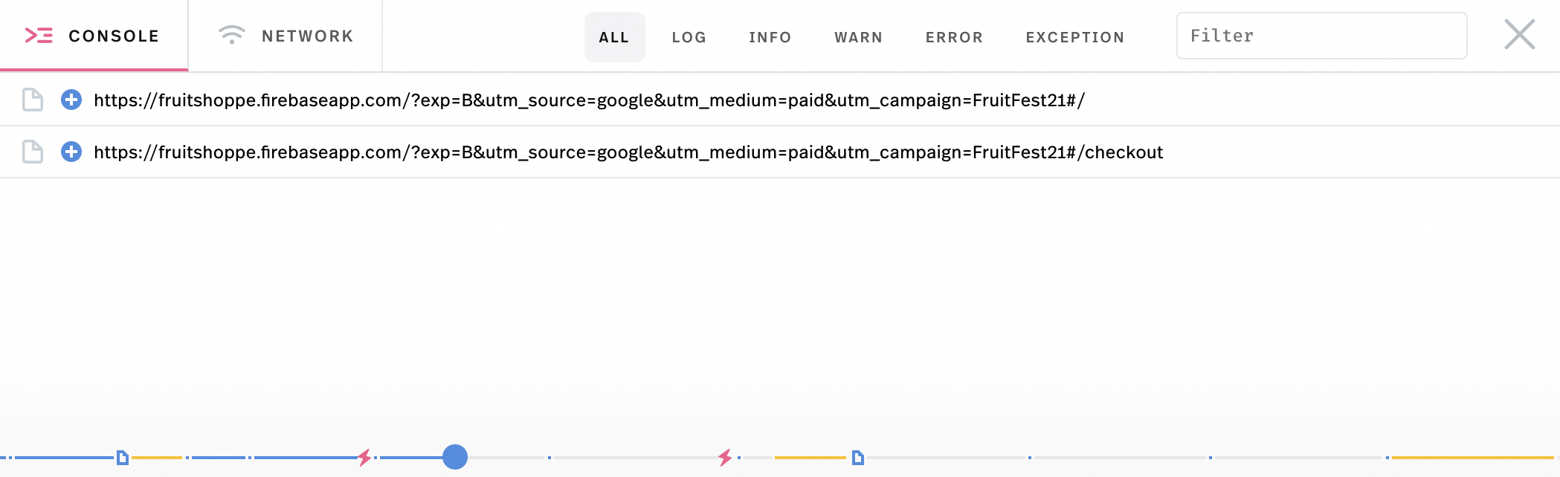Click the Network wifi icon
The image size is (1560, 477).
pyautogui.click(x=231, y=35)
